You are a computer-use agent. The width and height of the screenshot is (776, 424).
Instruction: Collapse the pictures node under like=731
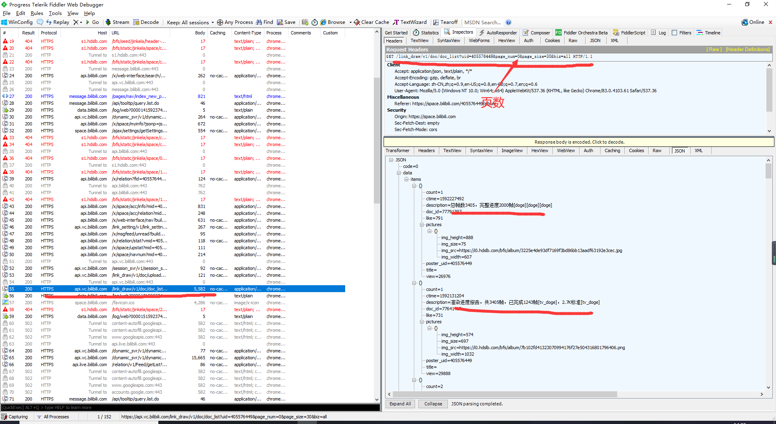tap(422, 322)
